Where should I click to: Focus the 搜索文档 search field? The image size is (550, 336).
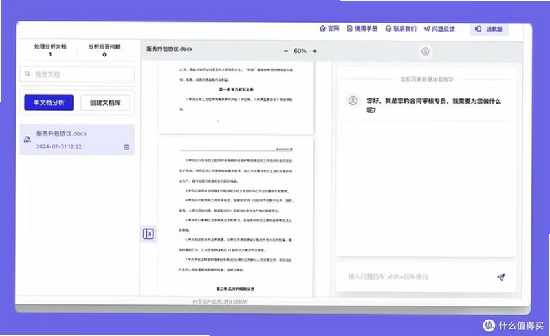(78, 74)
